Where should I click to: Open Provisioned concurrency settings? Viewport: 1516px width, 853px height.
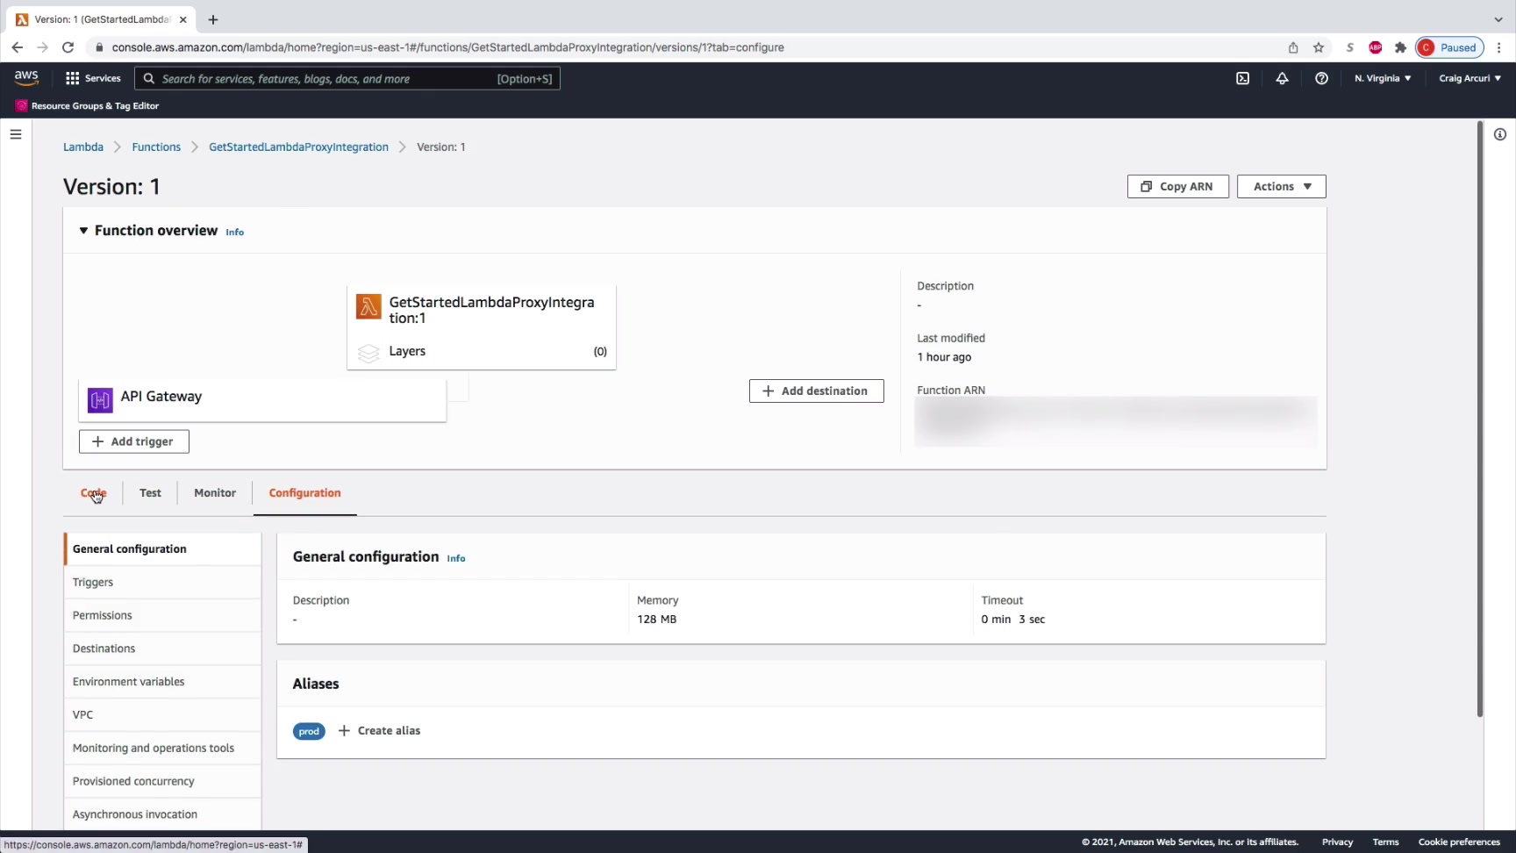[x=163, y=781]
